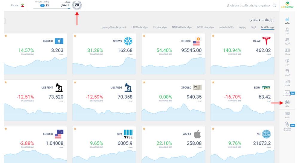The width and height of the screenshot is (299, 163).
Task: Click the blue remaining-tasks badge next to 23
Action: coord(42,5)
